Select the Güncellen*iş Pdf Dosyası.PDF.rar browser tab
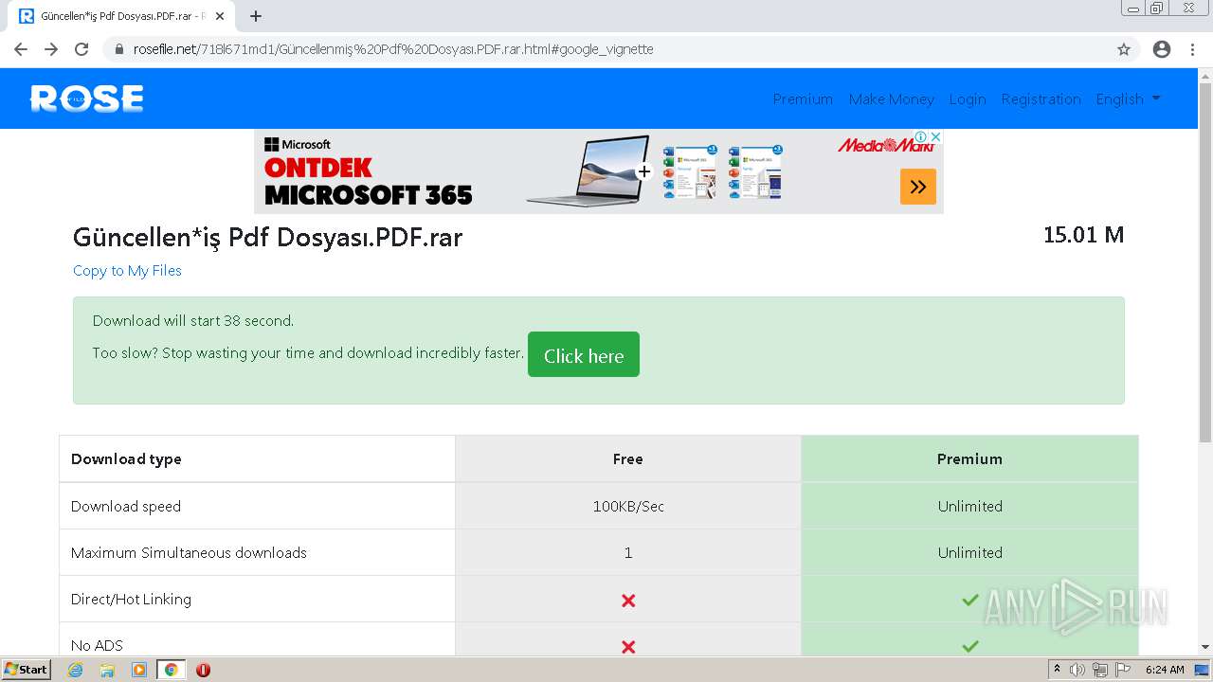The width and height of the screenshot is (1213, 682). click(119, 16)
